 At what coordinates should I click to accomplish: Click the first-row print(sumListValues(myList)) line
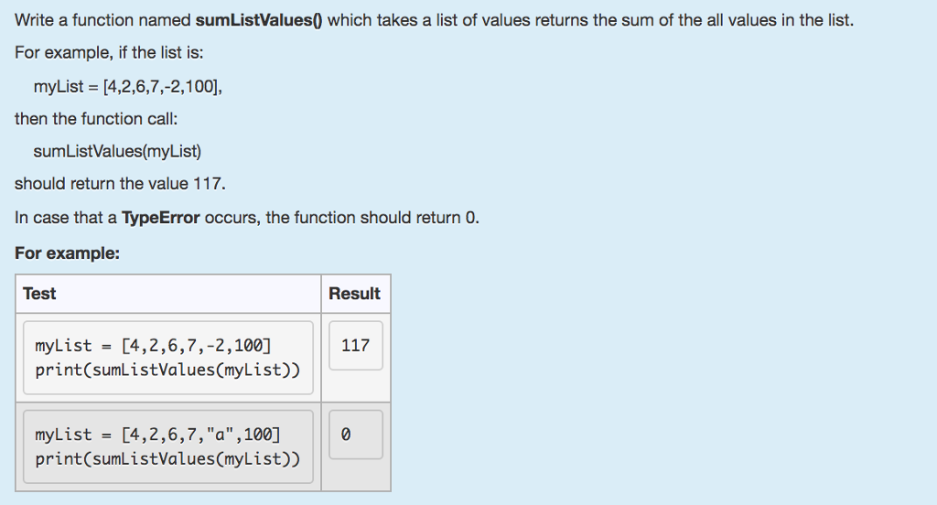167,370
